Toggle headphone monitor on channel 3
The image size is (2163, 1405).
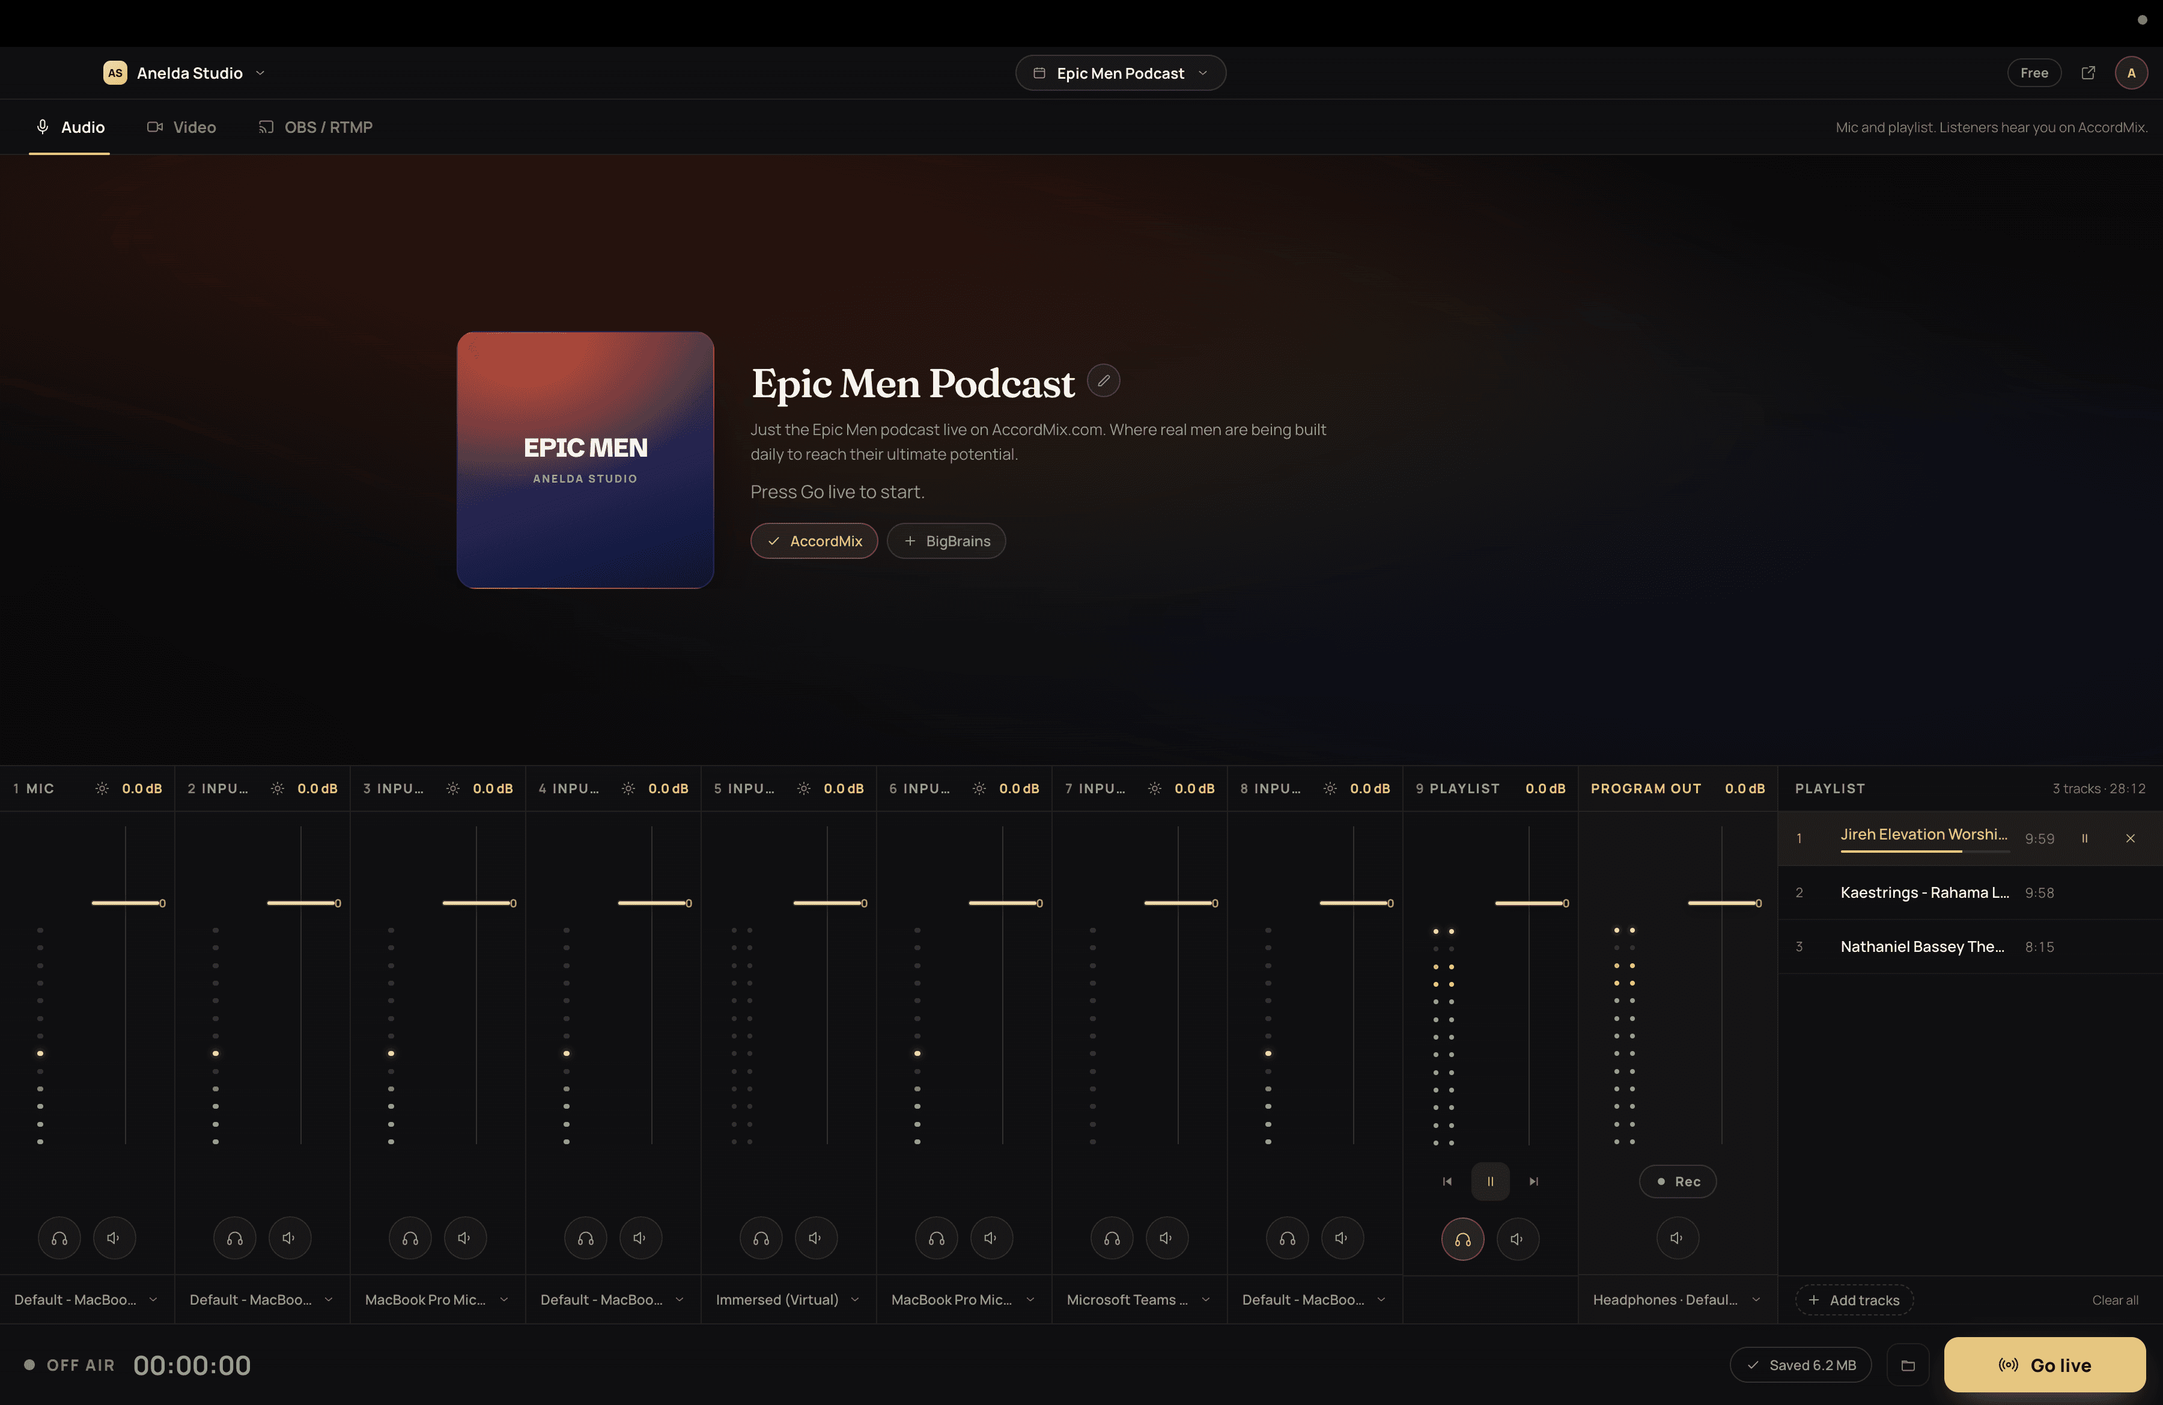coord(410,1238)
